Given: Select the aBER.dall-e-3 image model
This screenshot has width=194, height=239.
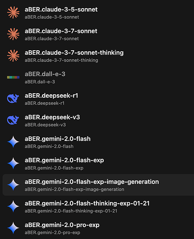Looking at the screenshot, I should pyautogui.click(x=98, y=77).
